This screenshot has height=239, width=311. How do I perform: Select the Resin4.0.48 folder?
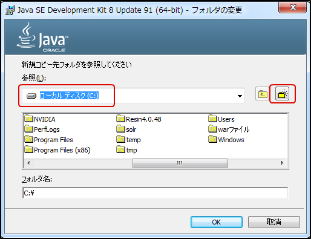click(x=139, y=119)
